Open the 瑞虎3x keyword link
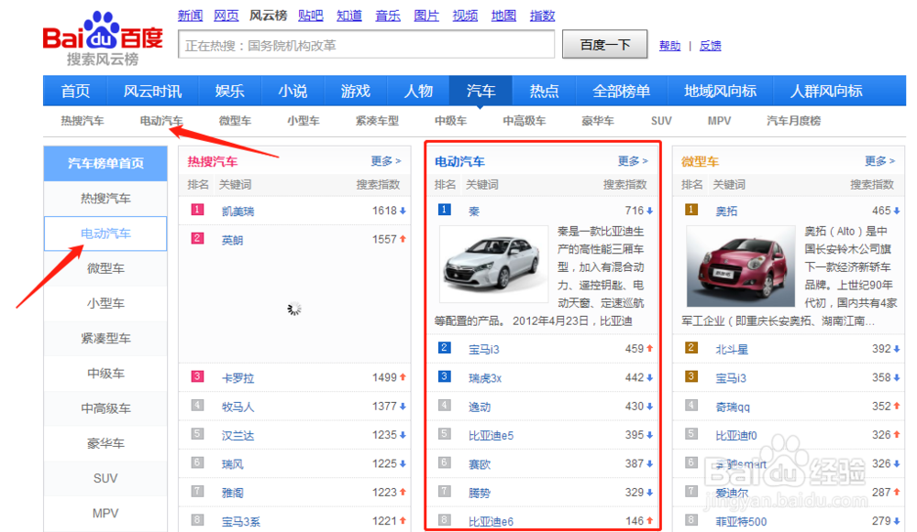The height and width of the screenshot is (532, 917). [485, 378]
